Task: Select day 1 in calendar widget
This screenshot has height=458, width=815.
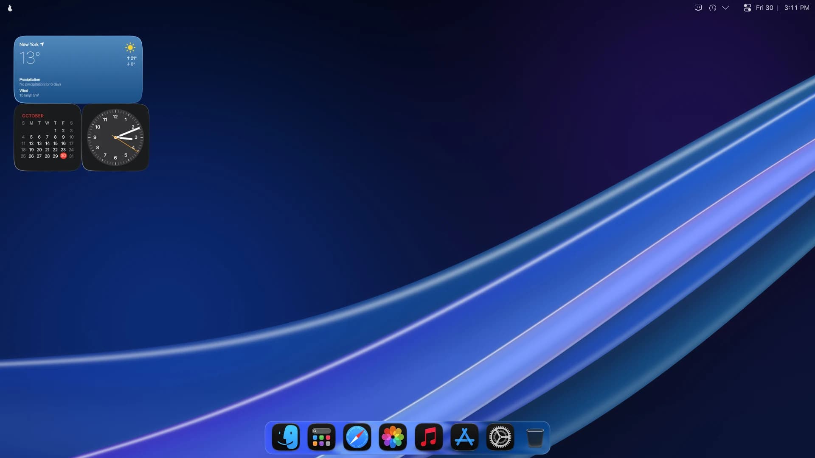Action: click(x=55, y=131)
